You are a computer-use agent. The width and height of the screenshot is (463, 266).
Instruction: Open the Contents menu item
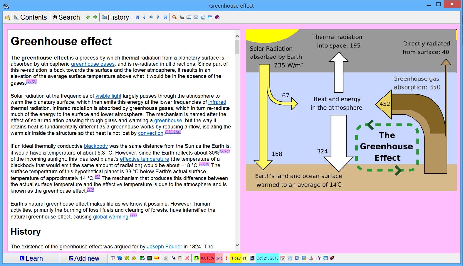pyautogui.click(x=31, y=17)
